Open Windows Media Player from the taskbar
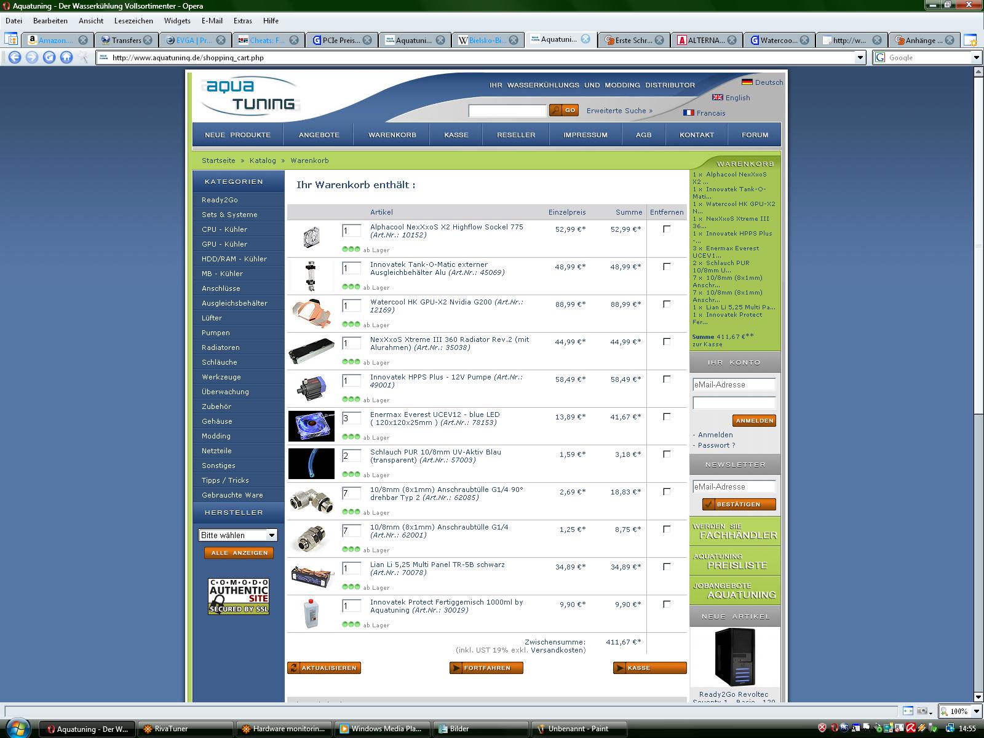Screen dimensions: 984x738 click(382, 729)
